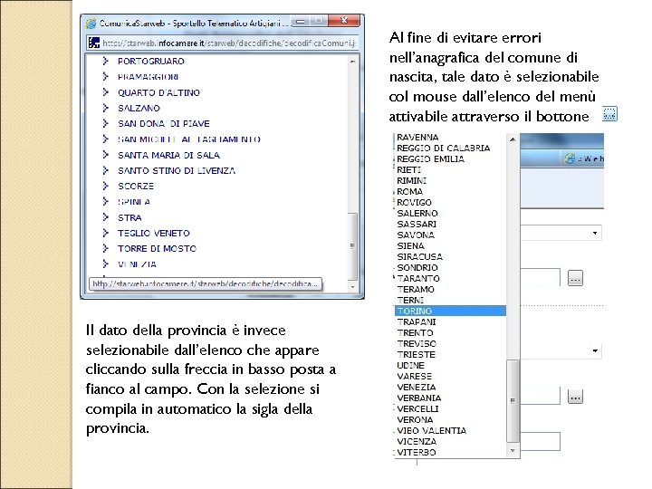The image size is (652, 489).
Task: Choose ROMA from province list
Action: click(x=409, y=191)
